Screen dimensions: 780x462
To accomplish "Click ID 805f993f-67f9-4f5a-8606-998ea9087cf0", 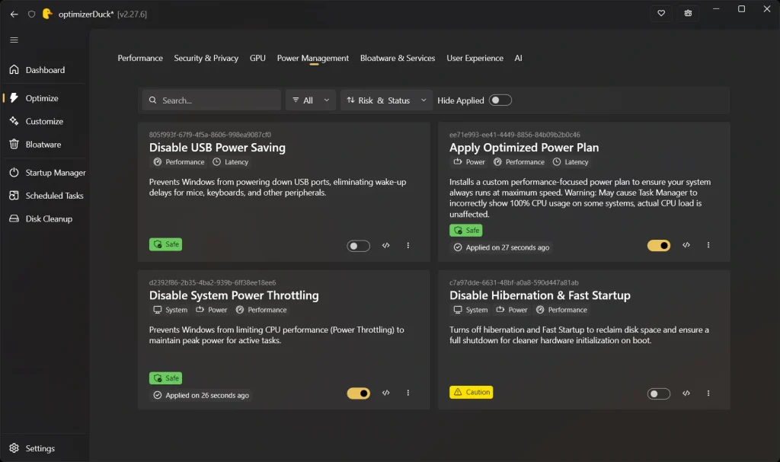I will [x=210, y=135].
